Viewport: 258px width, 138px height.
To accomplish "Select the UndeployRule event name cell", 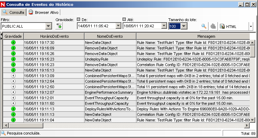I will (x=110, y=59).
